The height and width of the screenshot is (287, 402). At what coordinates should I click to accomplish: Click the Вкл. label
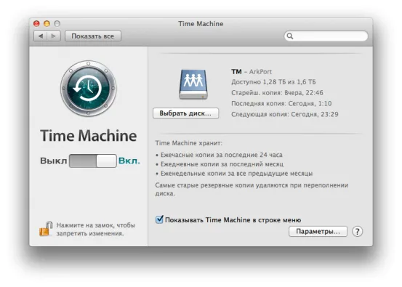tap(129, 161)
